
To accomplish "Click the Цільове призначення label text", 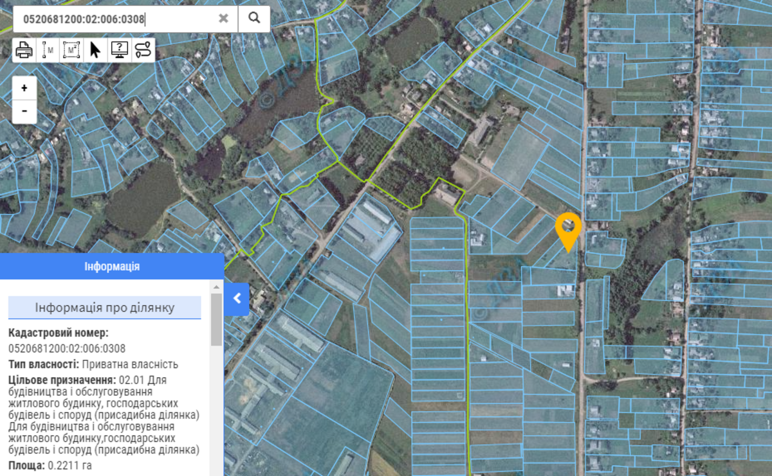I will coord(62,380).
